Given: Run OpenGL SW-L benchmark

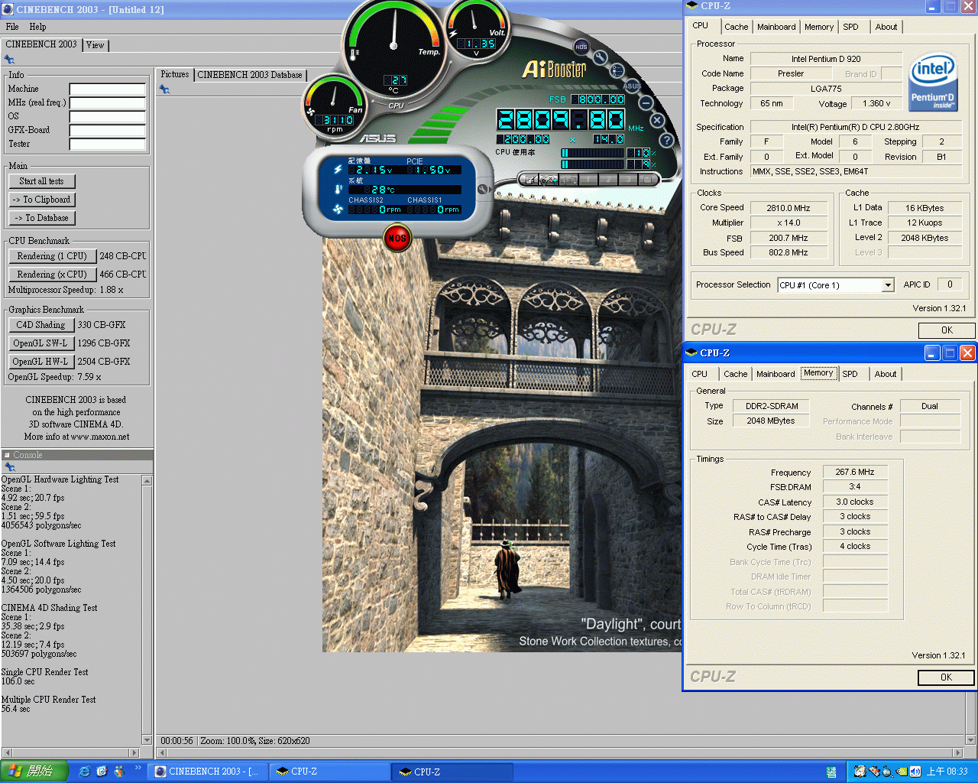Looking at the screenshot, I should point(41,343).
